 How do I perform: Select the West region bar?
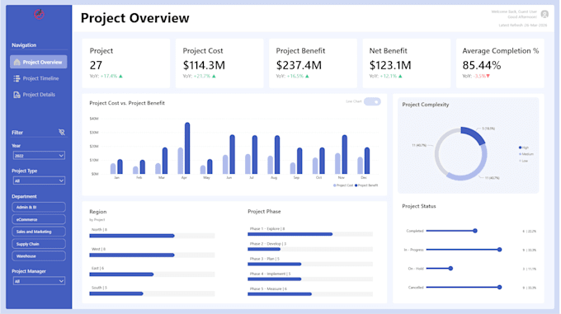tap(132, 255)
